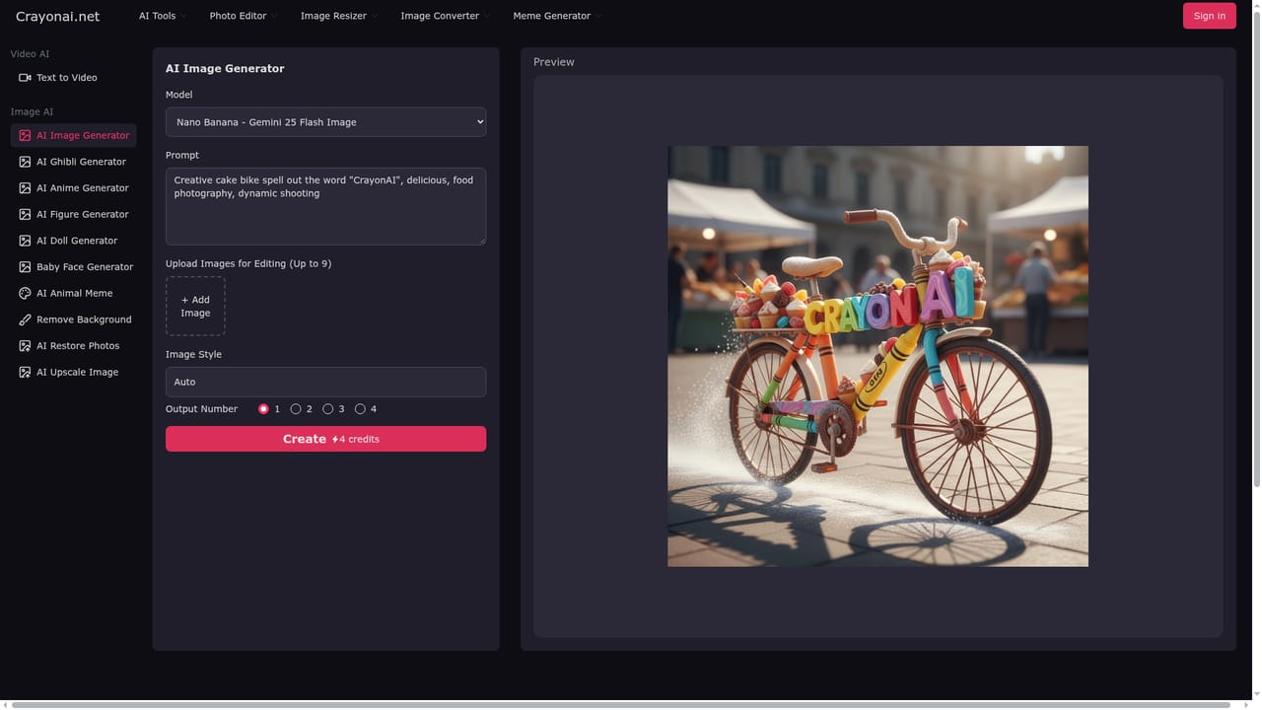Screen dimensions: 1262x710
Task: Switch to AI Upscale Image
Action: tap(73, 373)
